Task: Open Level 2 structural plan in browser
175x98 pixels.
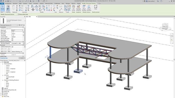Action: coord(8,70)
